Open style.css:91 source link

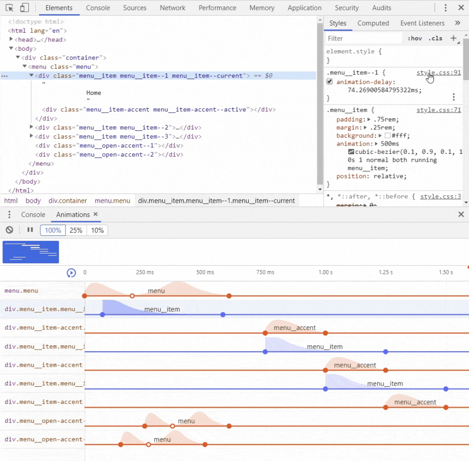pyautogui.click(x=438, y=72)
